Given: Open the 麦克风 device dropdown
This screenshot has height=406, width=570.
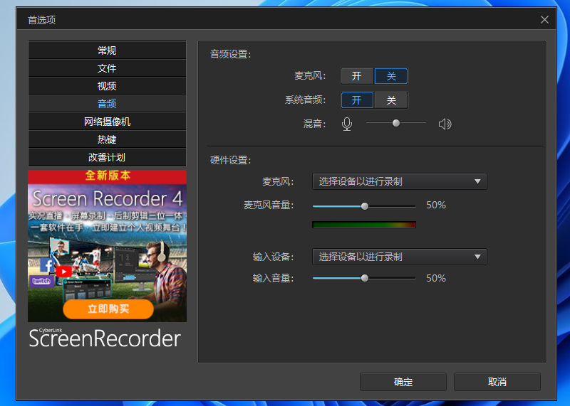Looking at the screenshot, I should coord(400,181).
